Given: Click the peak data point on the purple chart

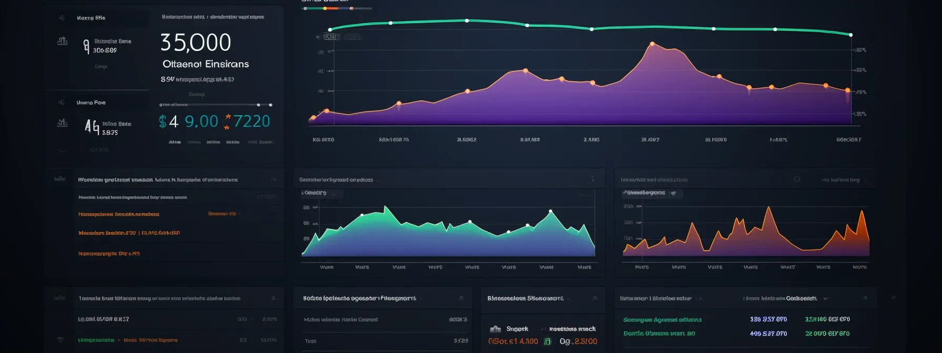Looking at the screenshot, I should pos(652,44).
